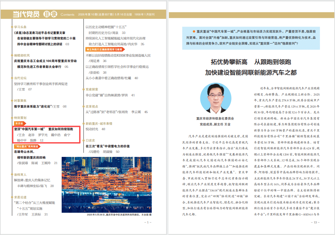The width and height of the screenshot is (335, 235).
Task: Select the 特别策划 section heading
Action: coord(20,118)
